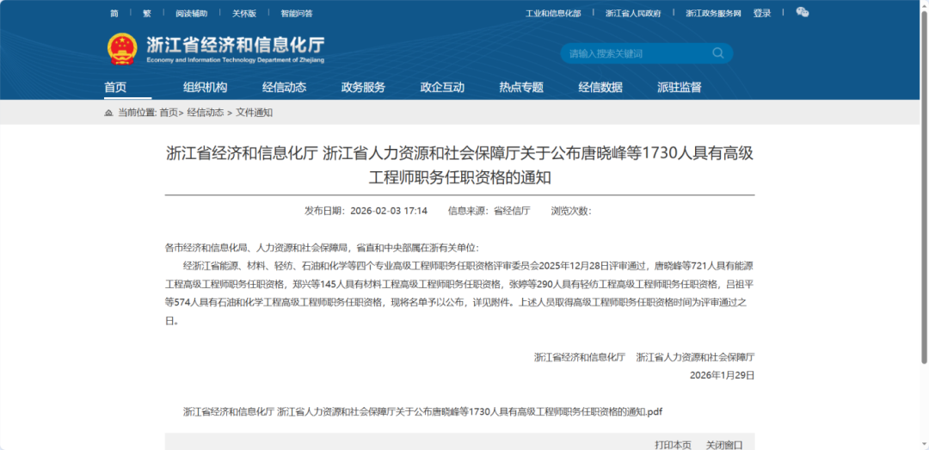
Task: Open 阅读辅助 reading assistance
Action: pyautogui.click(x=192, y=14)
